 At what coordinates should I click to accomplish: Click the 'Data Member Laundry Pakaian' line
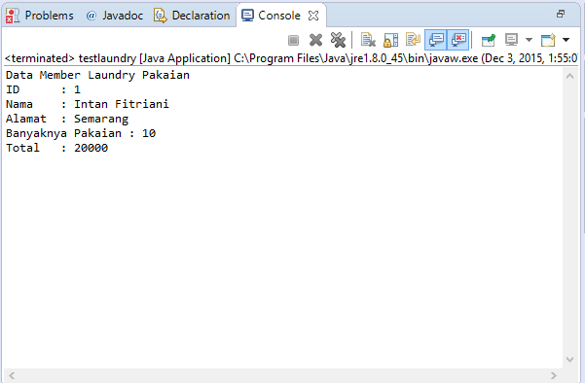tap(97, 75)
